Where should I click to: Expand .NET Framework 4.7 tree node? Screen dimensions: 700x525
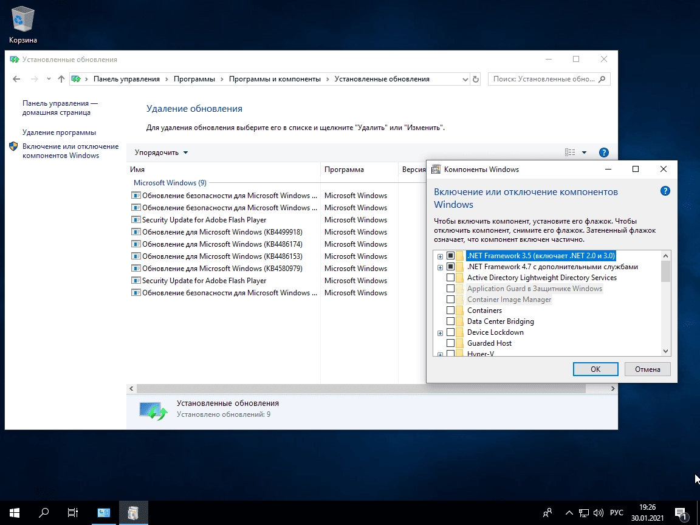coord(440,267)
